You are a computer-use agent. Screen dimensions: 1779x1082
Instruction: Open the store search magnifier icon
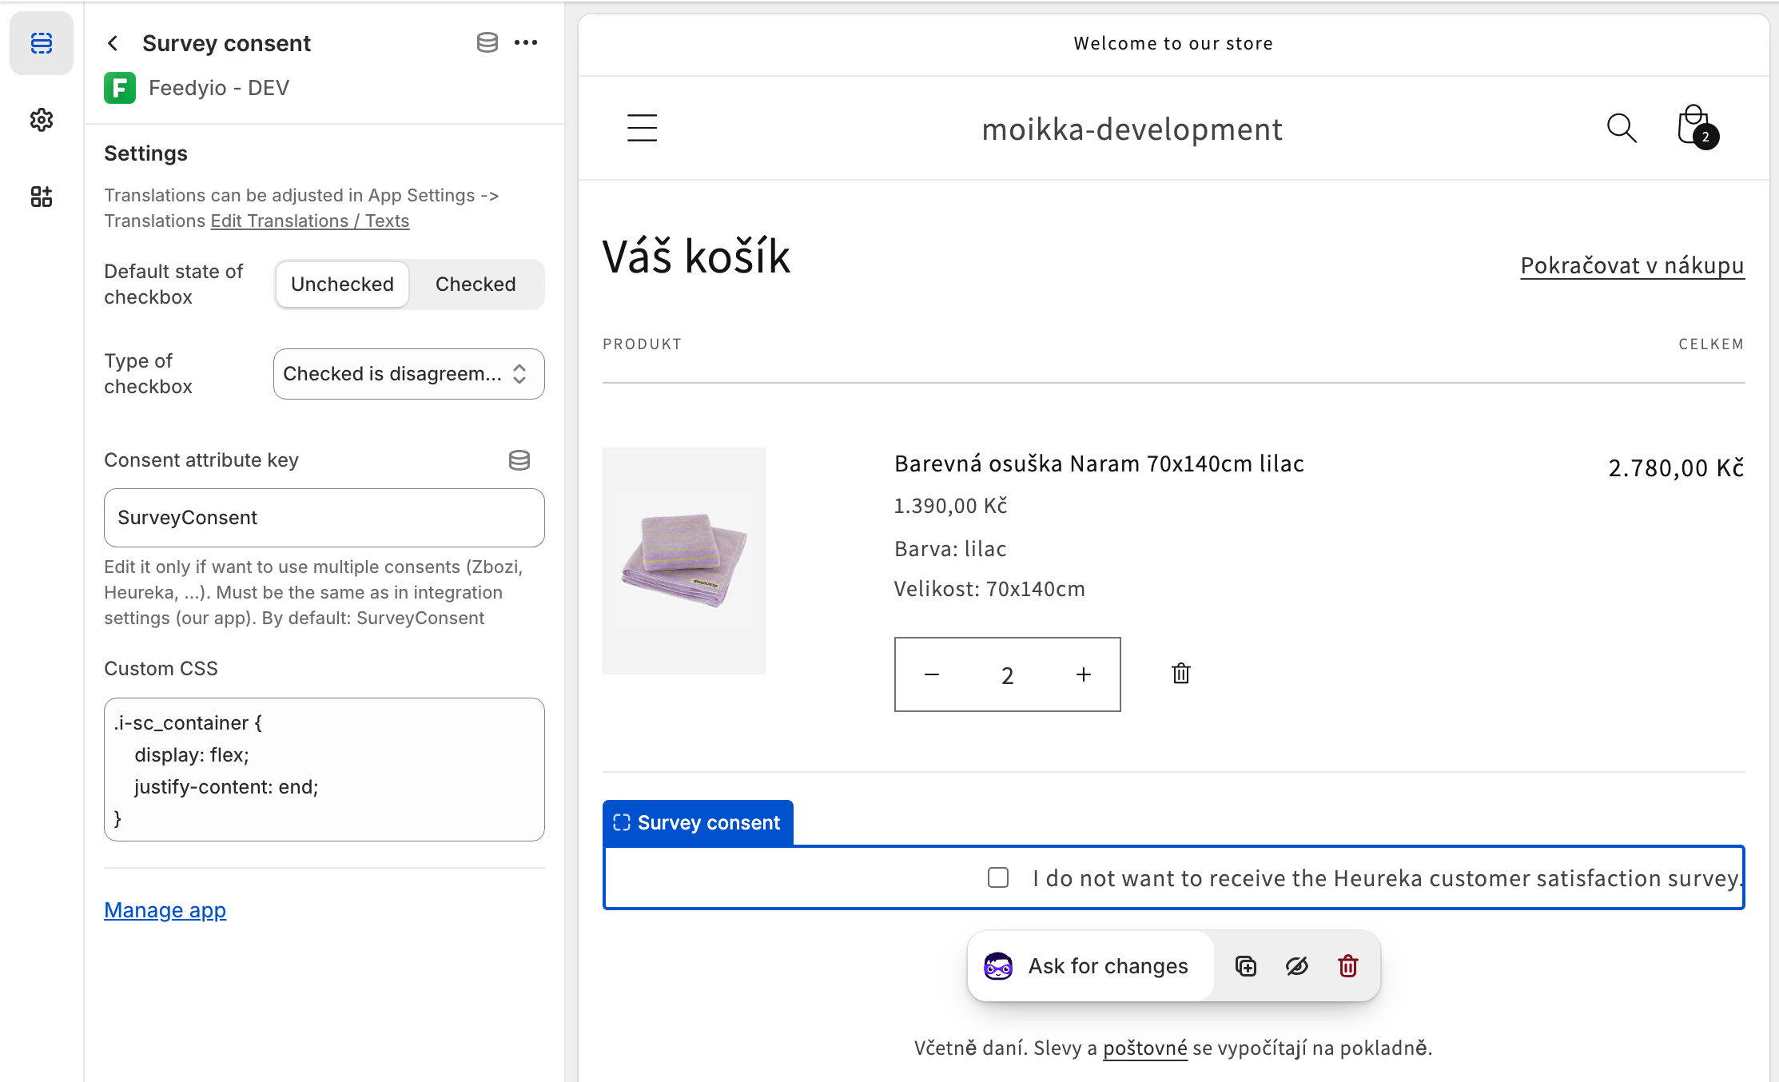[x=1621, y=128]
